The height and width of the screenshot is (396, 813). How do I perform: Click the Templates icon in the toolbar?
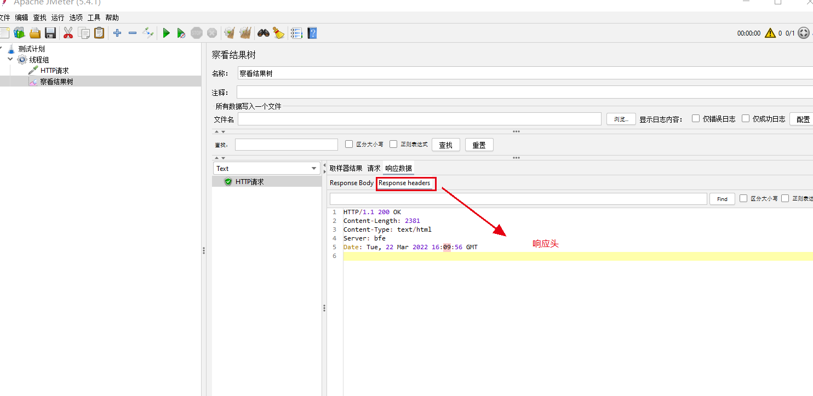coord(20,33)
